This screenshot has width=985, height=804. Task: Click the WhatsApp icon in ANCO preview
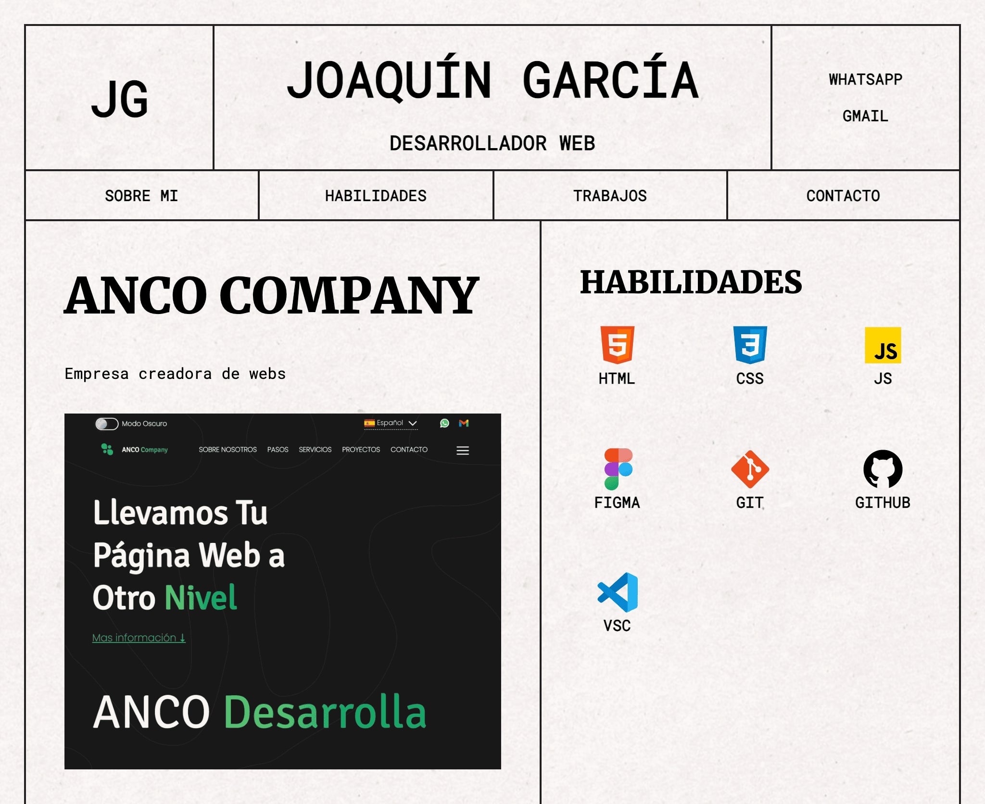click(444, 423)
